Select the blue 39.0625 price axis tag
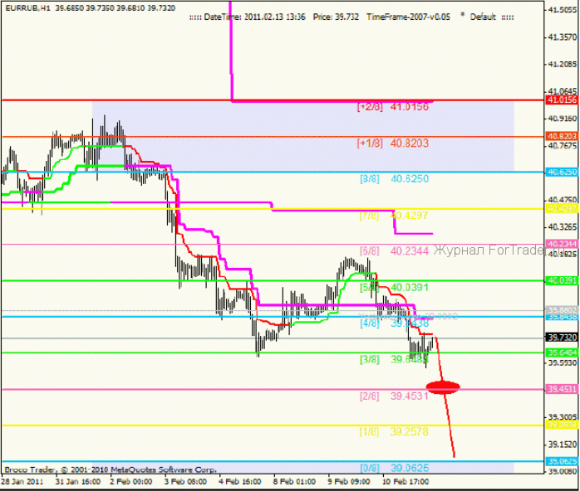 pos(562,461)
